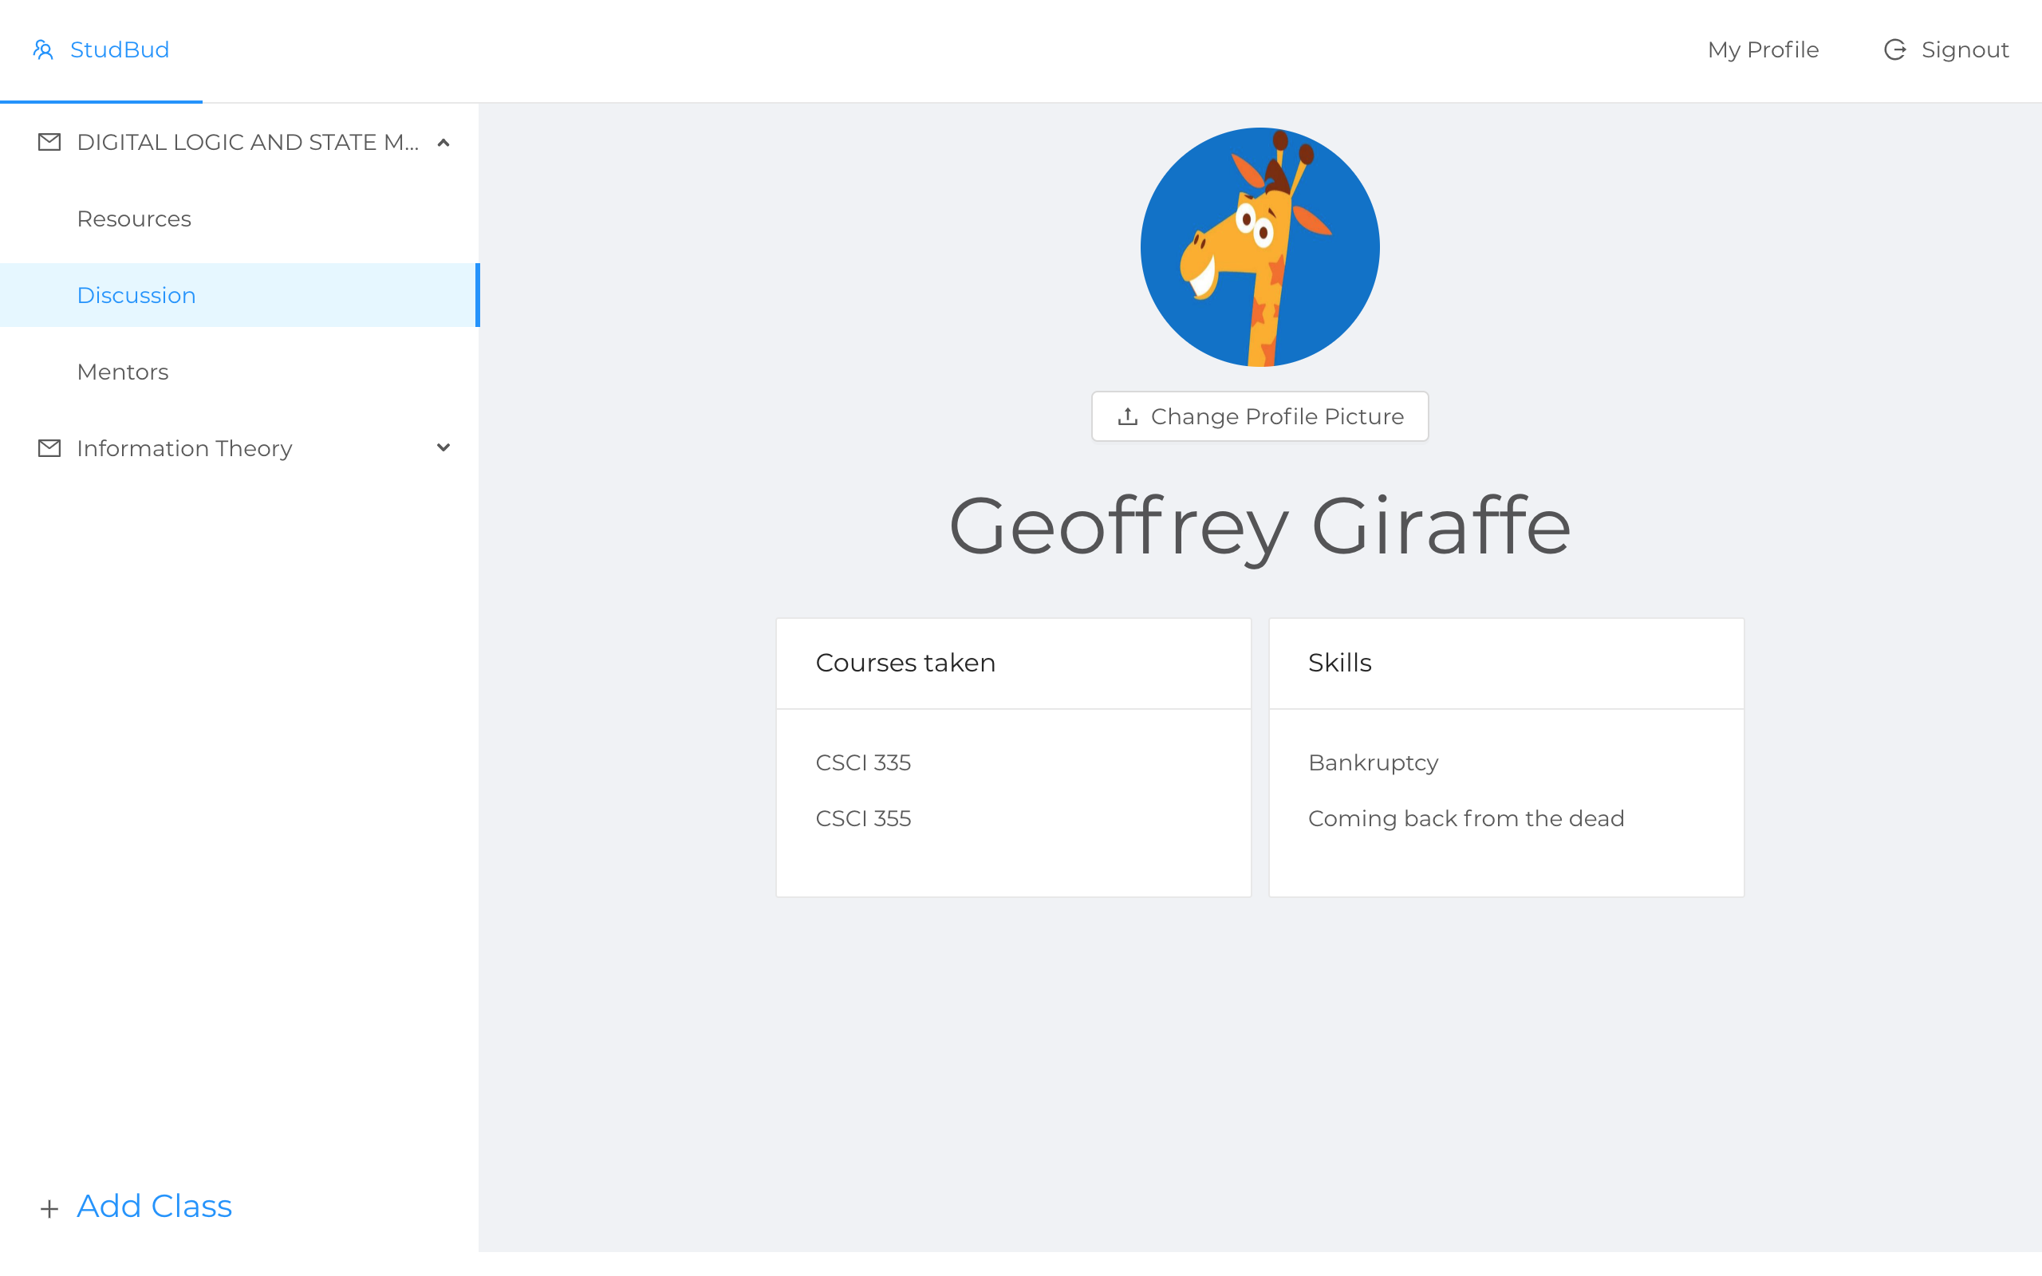Click the plus icon next to Add Class
Image resolution: width=2042 pixels, height=1276 pixels.
(49, 1208)
